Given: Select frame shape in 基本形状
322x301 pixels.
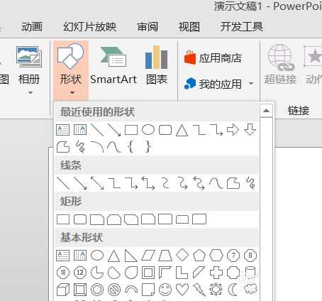Looking at the screenshot, I should pyautogui.click(x=148, y=273).
